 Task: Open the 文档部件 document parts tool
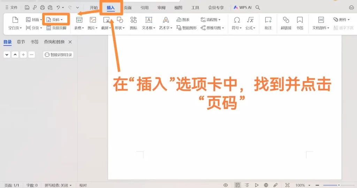tap(321, 23)
